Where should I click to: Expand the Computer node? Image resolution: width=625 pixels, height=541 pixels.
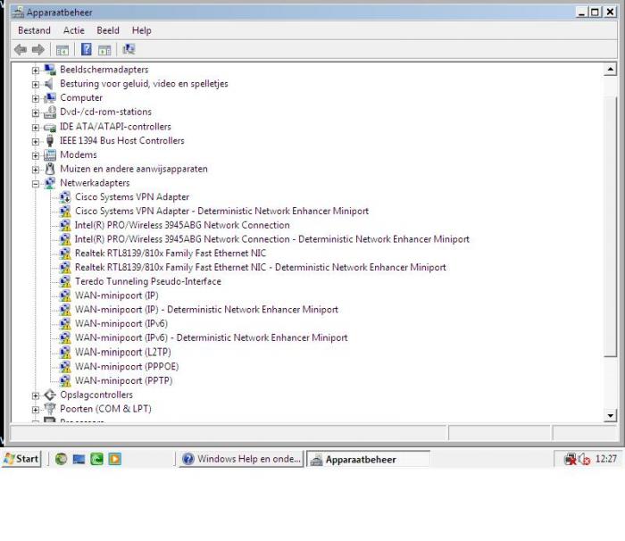click(x=36, y=98)
